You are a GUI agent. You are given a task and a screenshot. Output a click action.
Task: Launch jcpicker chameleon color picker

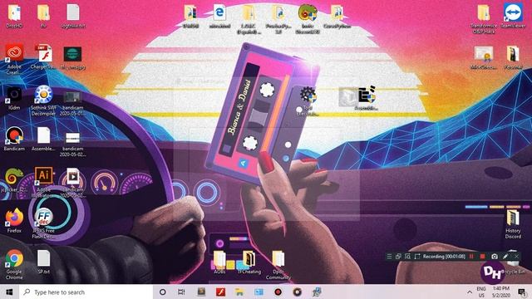(14, 180)
